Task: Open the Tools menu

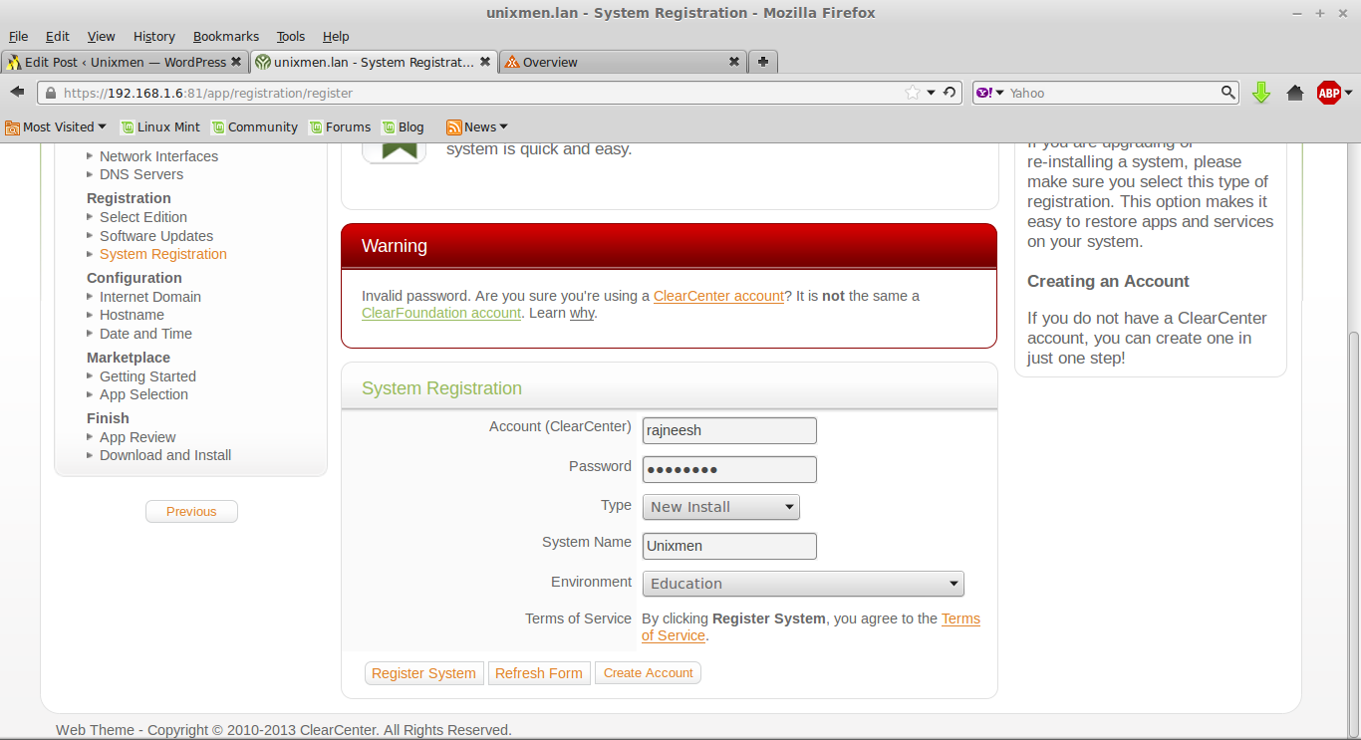Action: coord(291,36)
